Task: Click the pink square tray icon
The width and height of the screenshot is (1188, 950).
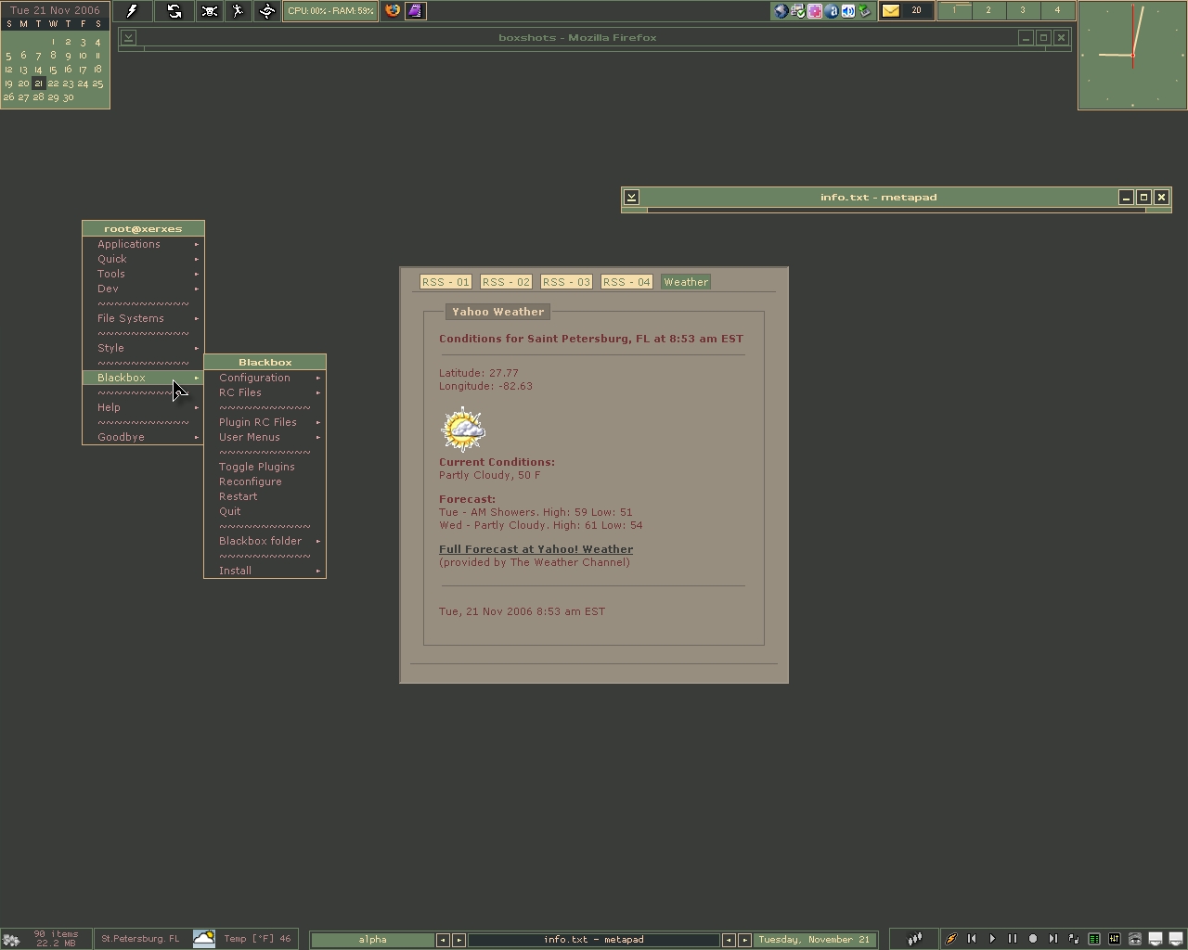Action: coord(815,11)
